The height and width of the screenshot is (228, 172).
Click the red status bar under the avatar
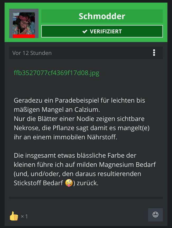(24, 36)
